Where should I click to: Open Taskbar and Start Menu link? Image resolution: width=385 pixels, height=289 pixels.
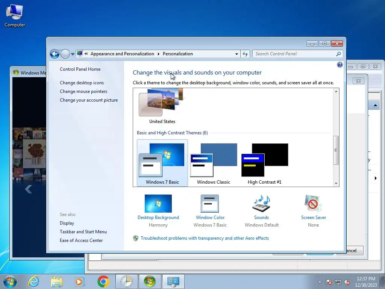[83, 232]
